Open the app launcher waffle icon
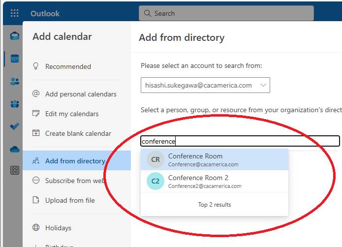The image size is (342, 247). (x=15, y=13)
